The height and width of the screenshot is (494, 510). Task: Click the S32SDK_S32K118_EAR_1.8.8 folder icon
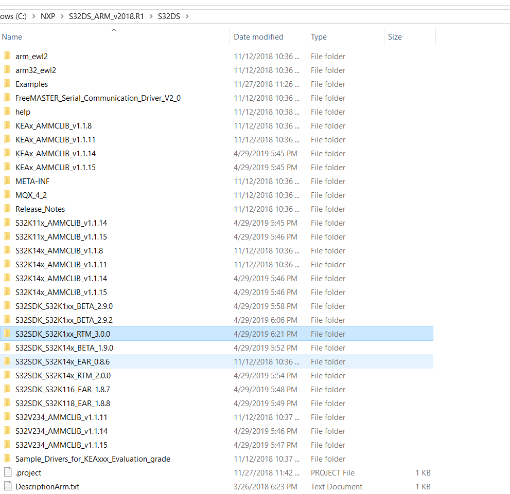(8, 403)
